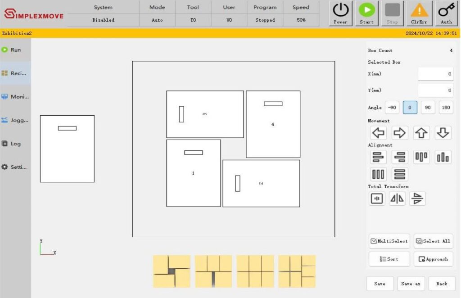Toggle the Power button
Image resolution: width=461 pixels, height=298 pixels.
341,13
